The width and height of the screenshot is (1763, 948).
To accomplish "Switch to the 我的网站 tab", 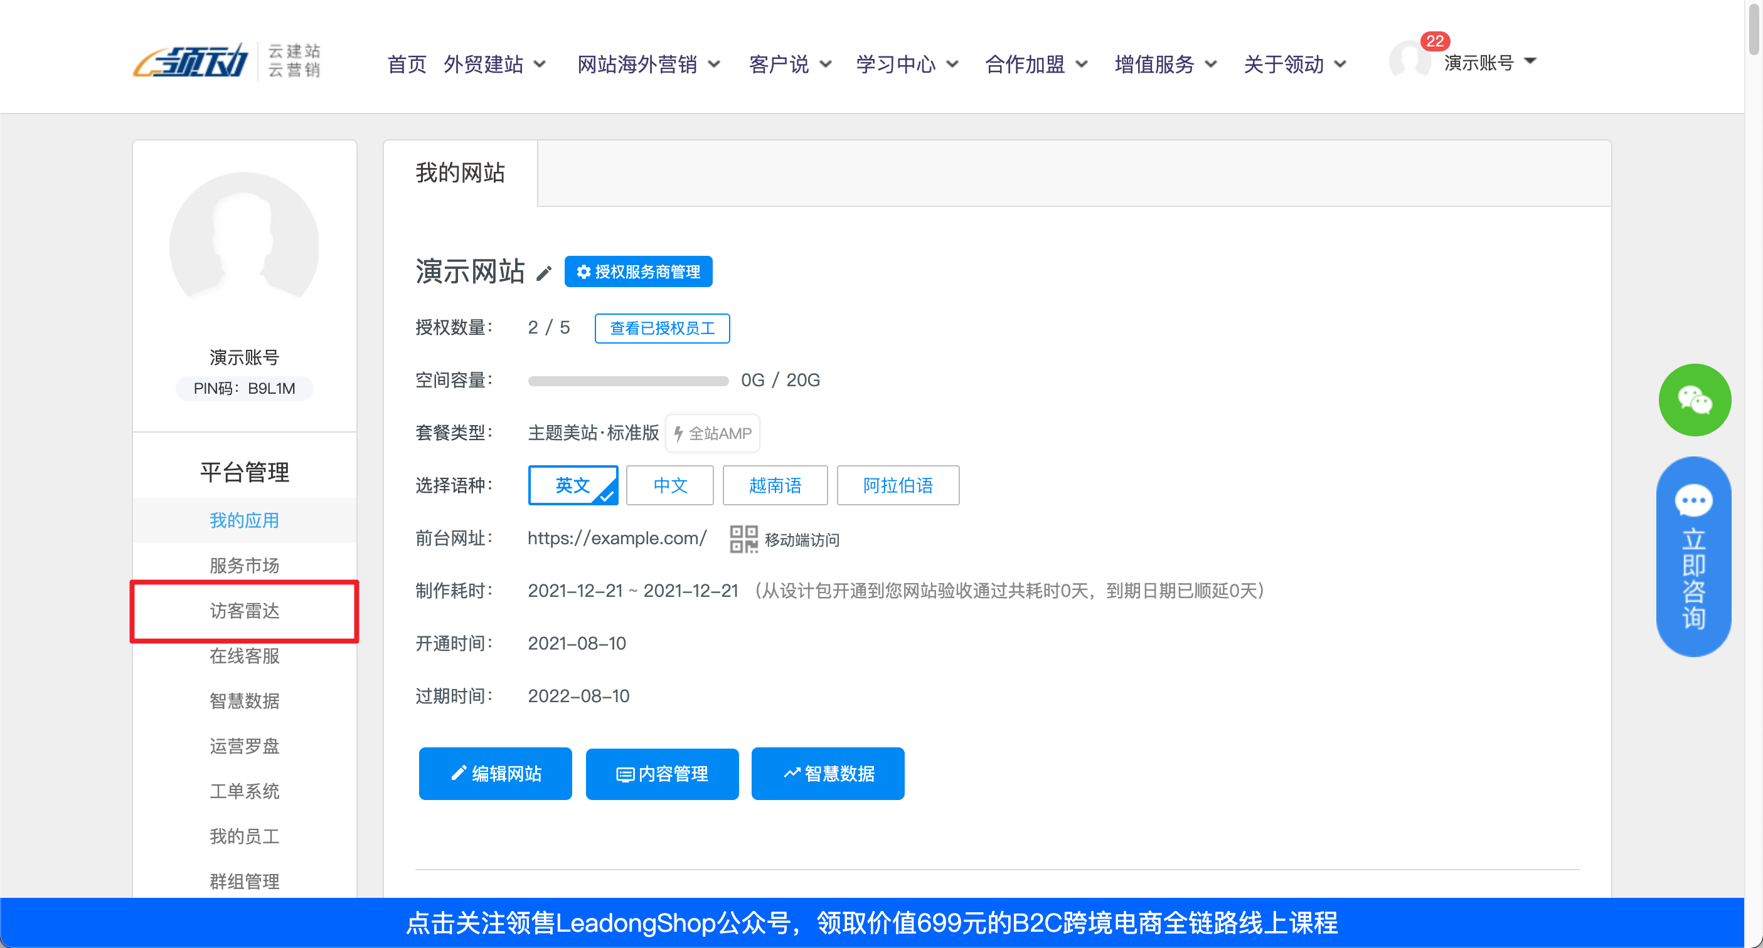I will (x=461, y=173).
